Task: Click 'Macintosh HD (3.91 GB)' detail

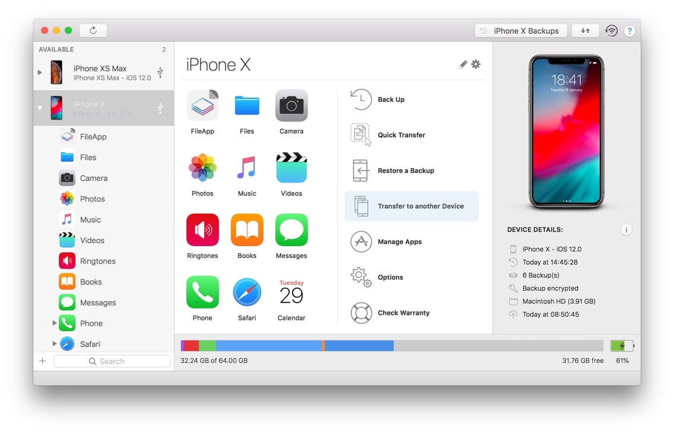Action: (559, 301)
